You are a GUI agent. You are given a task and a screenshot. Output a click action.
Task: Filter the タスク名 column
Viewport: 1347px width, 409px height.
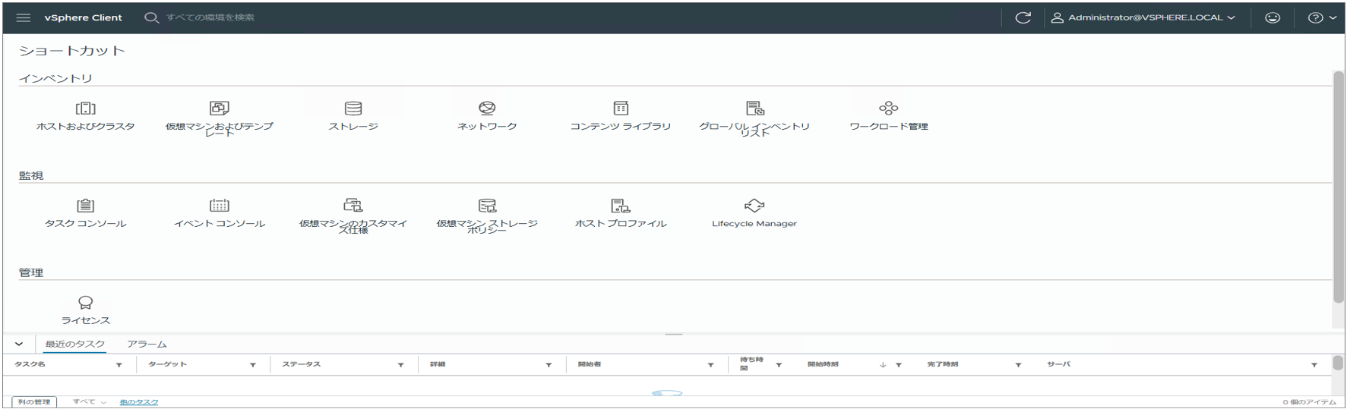pos(119,365)
